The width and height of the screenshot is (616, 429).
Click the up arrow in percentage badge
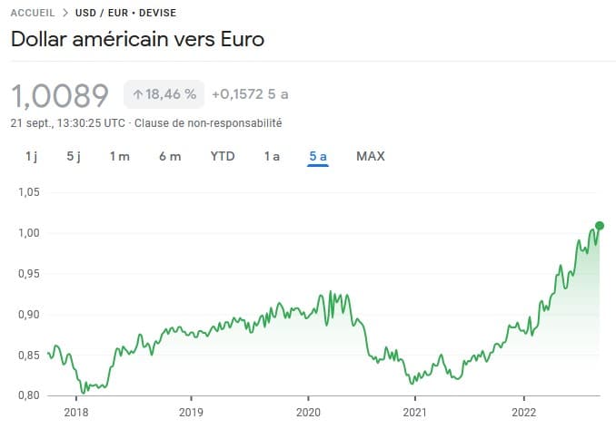coord(137,94)
